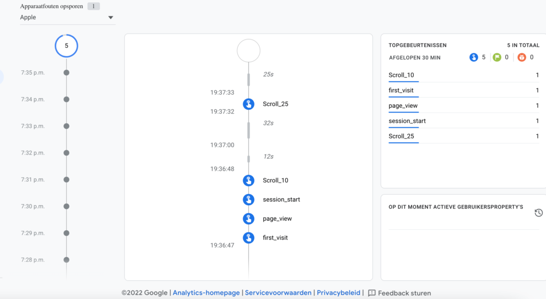Click the Apparaatfouten opsporen badge showing 1
Image resolution: width=546 pixels, height=299 pixels.
[93, 6]
